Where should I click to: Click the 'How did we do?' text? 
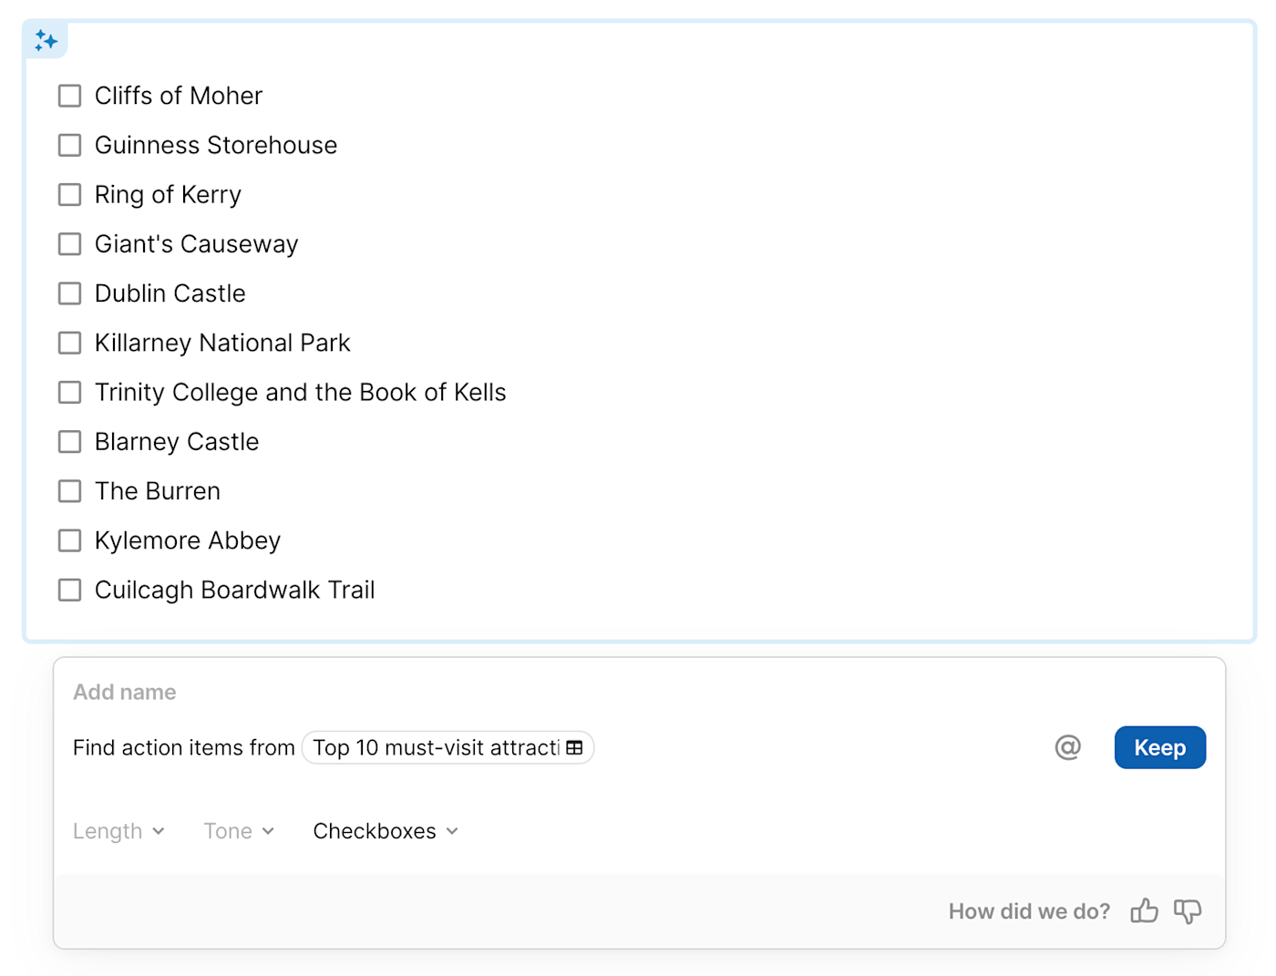pos(1029,911)
